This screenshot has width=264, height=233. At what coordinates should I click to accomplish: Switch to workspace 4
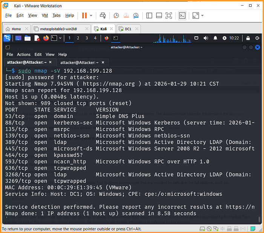(95, 38)
